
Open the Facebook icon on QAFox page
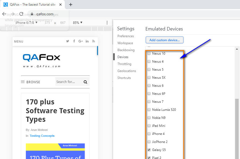coord(74,41)
